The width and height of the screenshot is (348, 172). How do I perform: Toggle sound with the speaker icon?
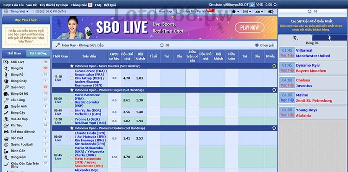coord(271,12)
